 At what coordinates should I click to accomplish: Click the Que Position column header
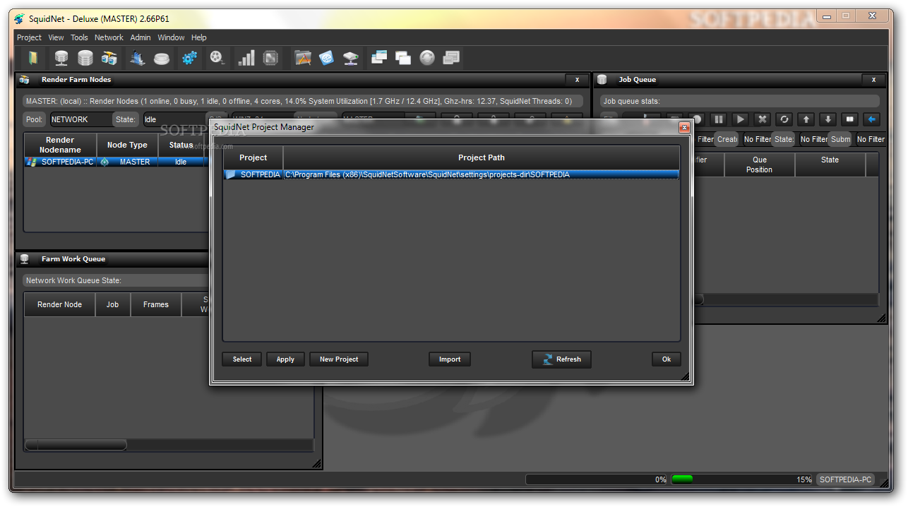point(759,165)
